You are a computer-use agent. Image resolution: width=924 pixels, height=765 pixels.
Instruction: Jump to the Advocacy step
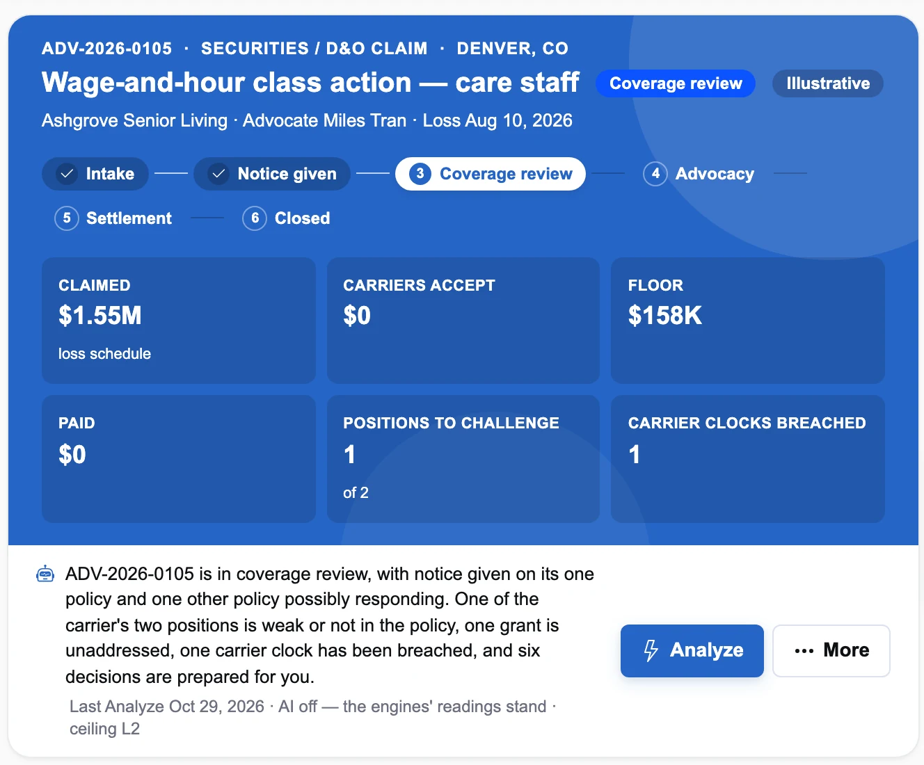pos(699,174)
